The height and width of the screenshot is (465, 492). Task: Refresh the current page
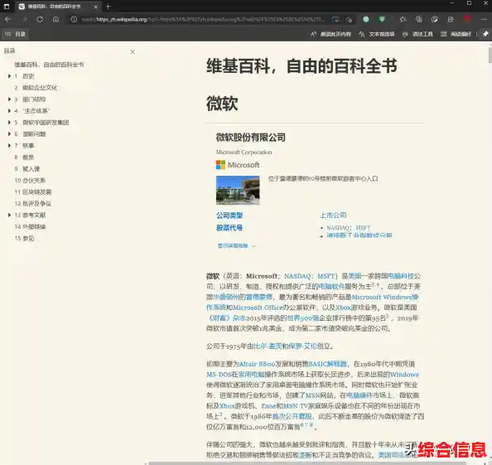(x=40, y=19)
